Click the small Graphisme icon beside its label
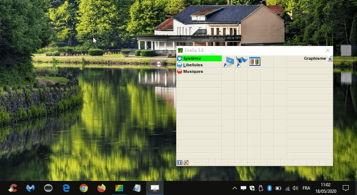This screenshot has width=357, height=195. click(330, 58)
